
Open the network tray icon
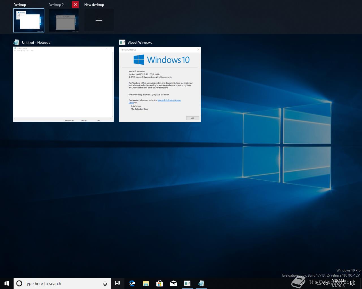(x=319, y=283)
